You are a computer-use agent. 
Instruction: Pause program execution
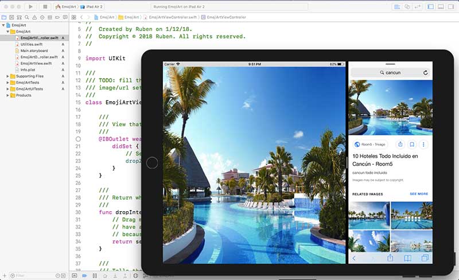(95, 275)
